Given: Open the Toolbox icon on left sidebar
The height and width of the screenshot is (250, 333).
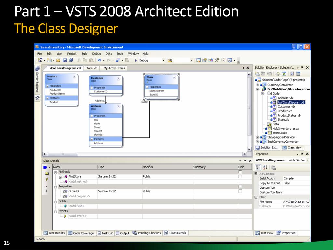Looking at the screenshot, I should pos(38,98).
